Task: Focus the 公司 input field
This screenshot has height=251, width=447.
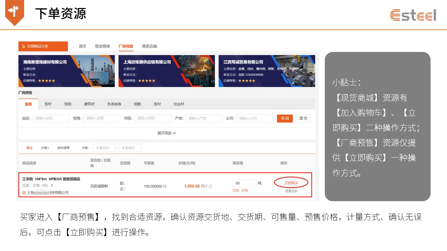Action: coord(255,119)
